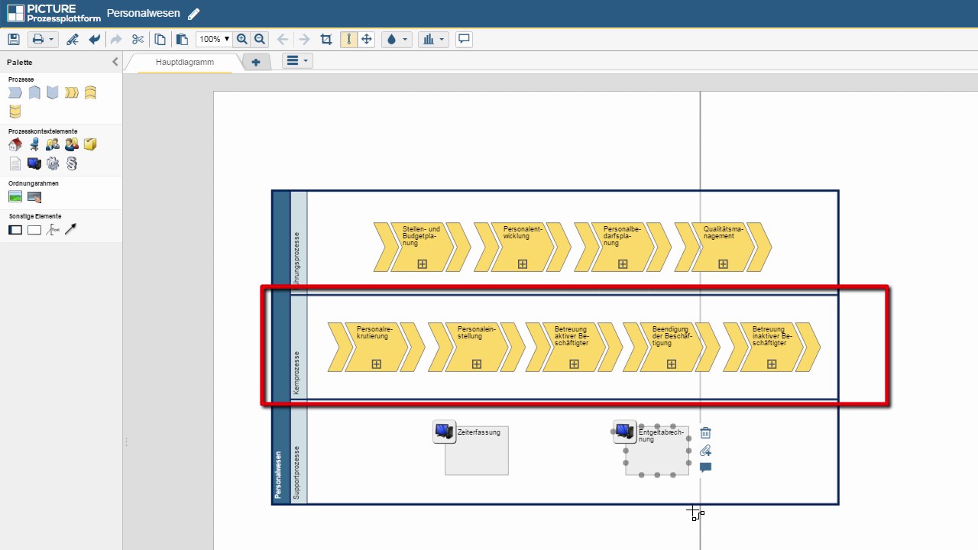Image resolution: width=978 pixels, height=550 pixels.
Task: Pick the office chair palette element
Action: coord(34,144)
